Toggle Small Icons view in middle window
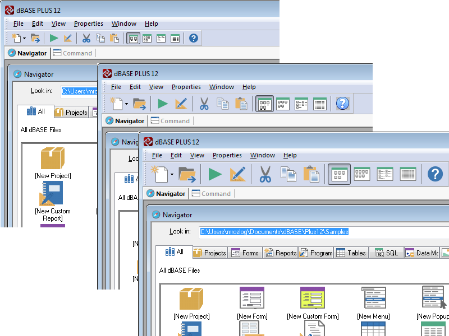 coord(283,104)
